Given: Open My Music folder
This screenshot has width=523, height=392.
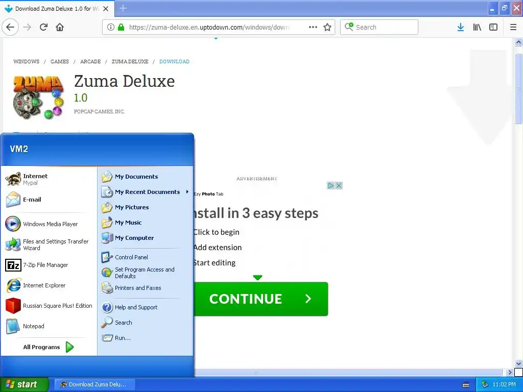Looking at the screenshot, I should (x=145, y=223).
